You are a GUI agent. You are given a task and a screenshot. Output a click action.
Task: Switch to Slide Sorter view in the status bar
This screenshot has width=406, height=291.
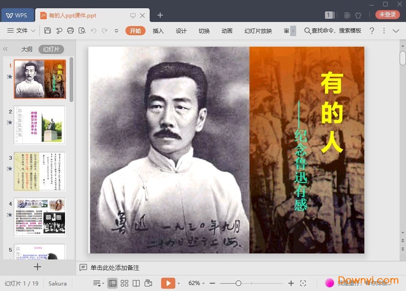click(x=124, y=283)
